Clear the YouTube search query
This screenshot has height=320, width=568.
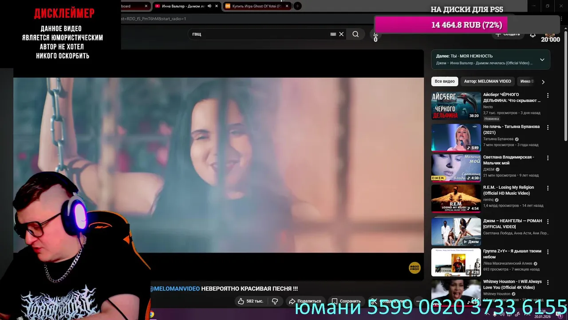tap(341, 34)
